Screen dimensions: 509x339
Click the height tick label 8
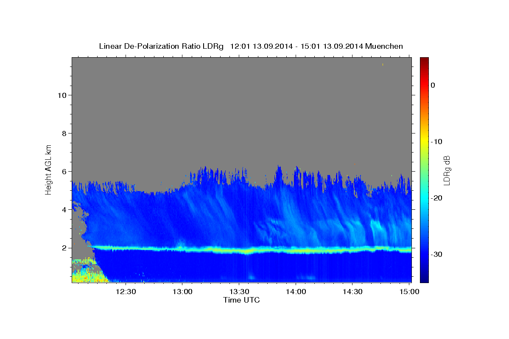pos(64,133)
